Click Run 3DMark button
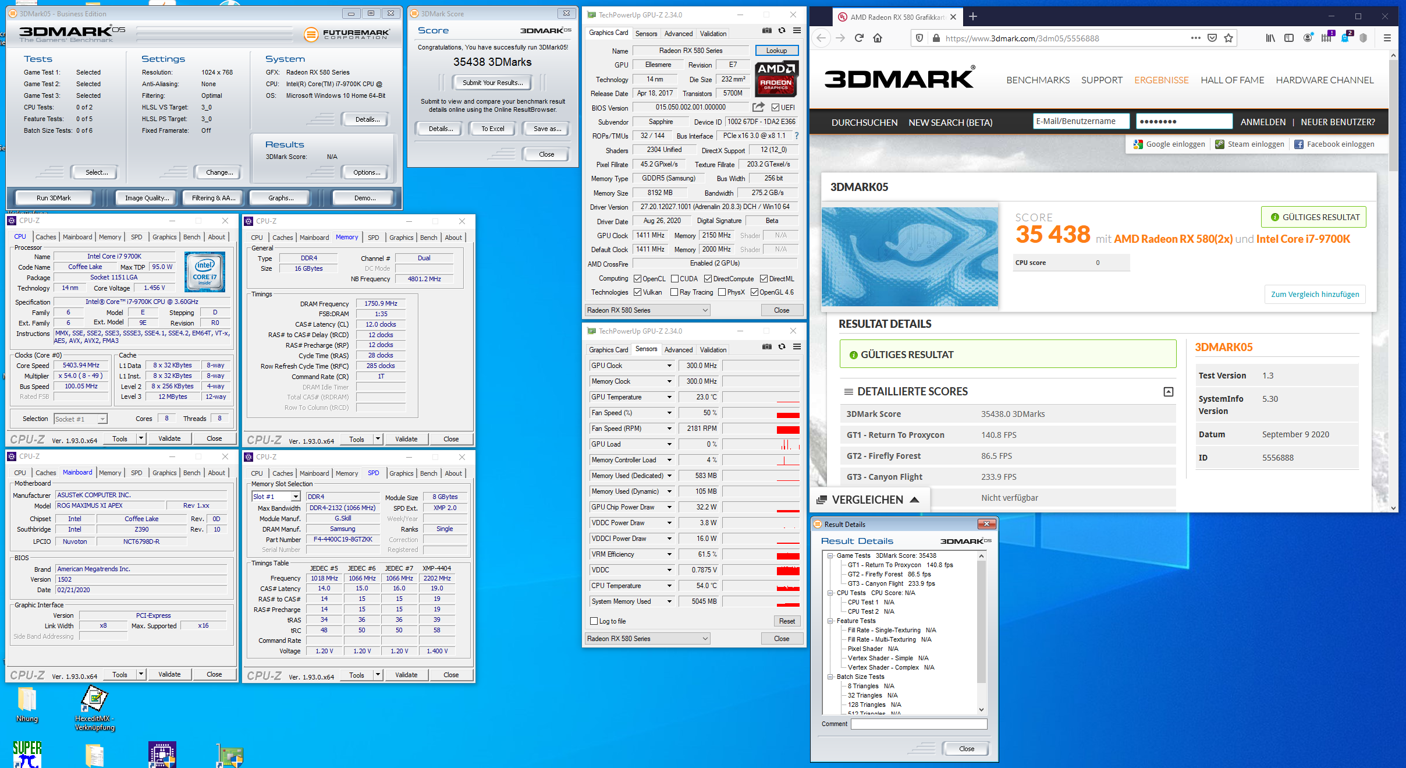Screen dimensions: 1406x768 point(54,198)
